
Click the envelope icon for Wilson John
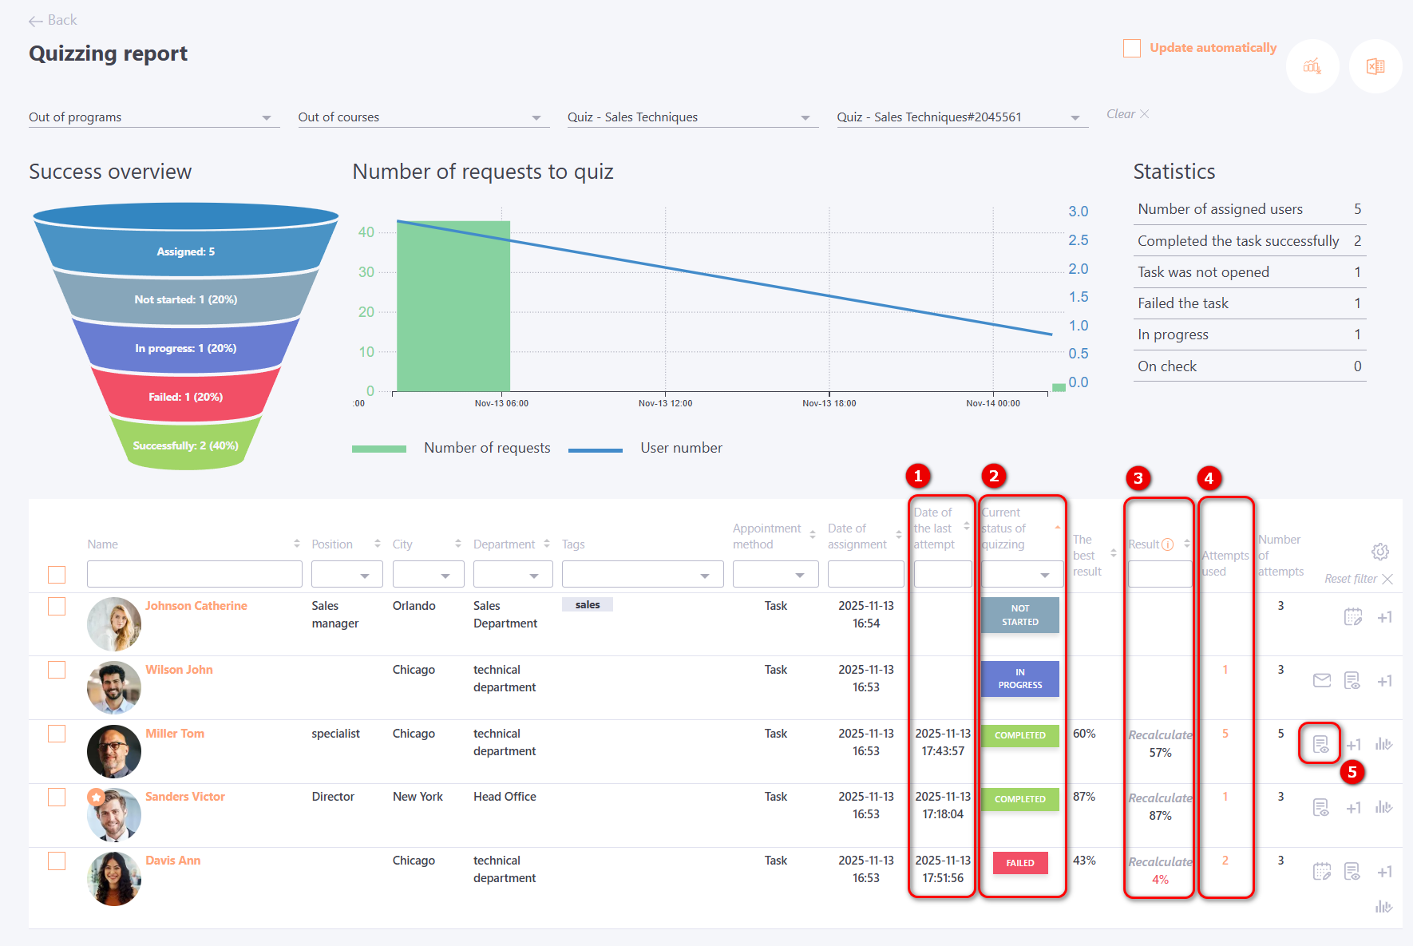point(1321,680)
